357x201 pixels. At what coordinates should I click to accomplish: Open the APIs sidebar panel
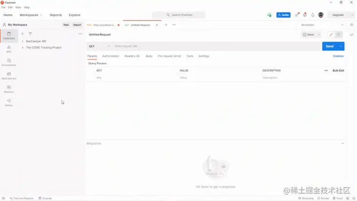point(9,49)
